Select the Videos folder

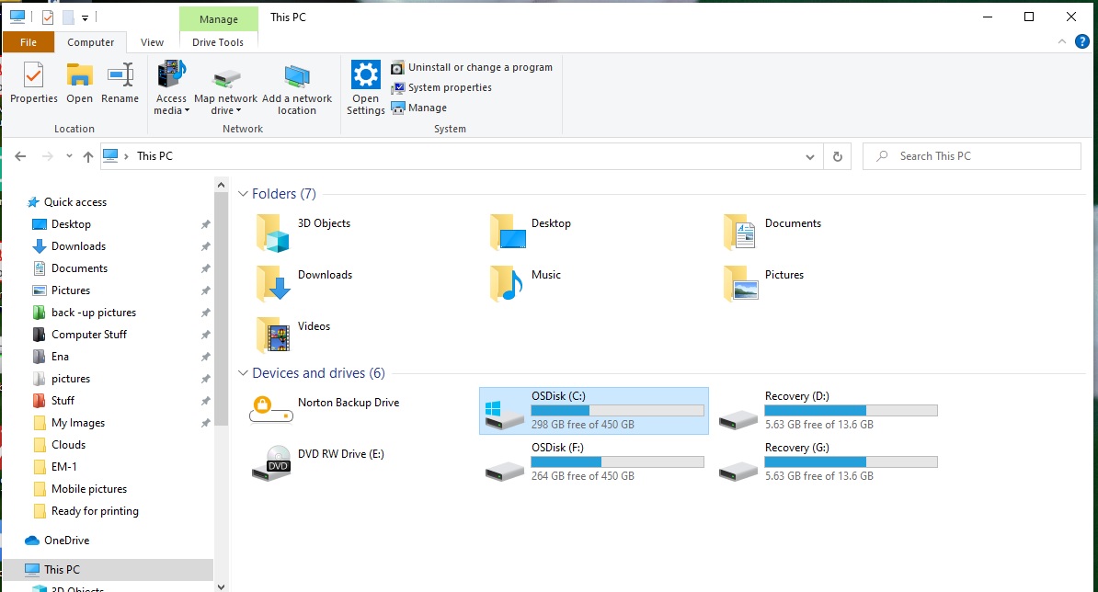tap(292, 336)
